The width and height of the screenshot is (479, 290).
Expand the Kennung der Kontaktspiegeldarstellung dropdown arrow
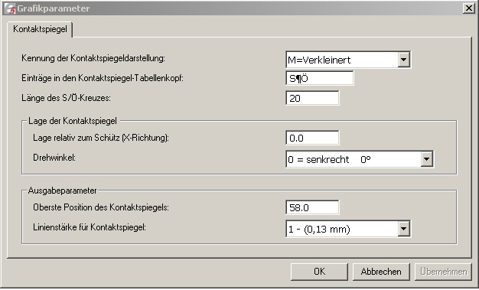pos(403,60)
